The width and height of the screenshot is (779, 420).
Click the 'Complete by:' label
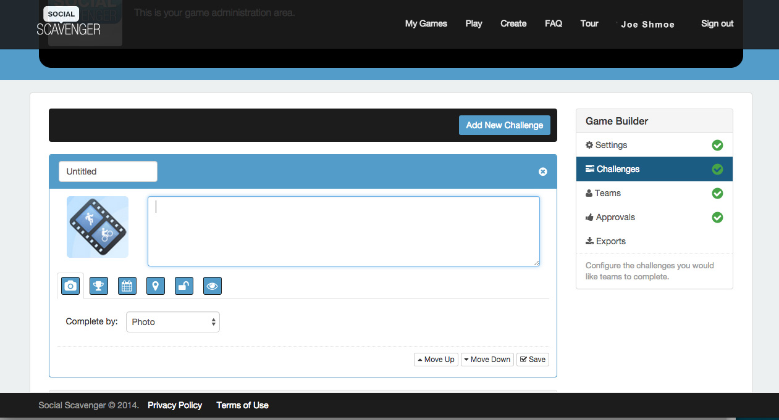click(91, 321)
